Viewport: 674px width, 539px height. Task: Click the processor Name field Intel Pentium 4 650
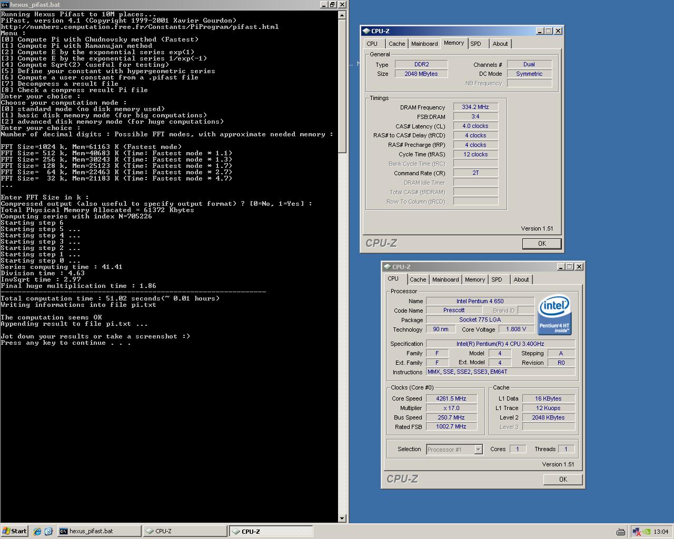480,301
